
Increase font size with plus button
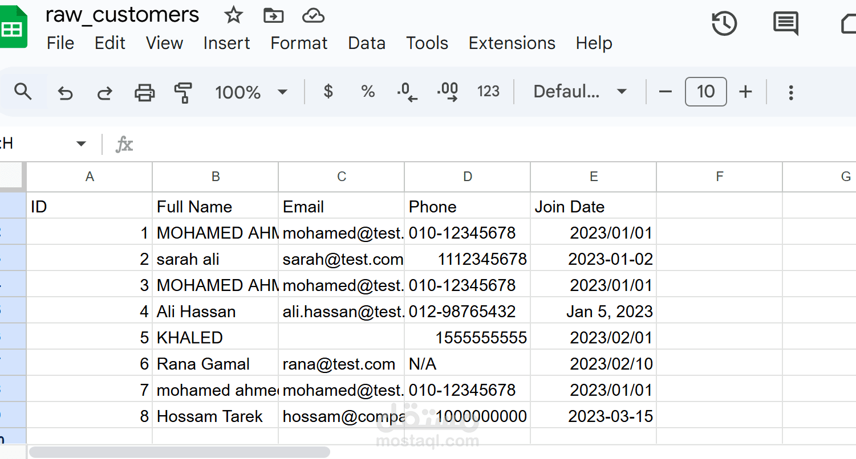745,92
